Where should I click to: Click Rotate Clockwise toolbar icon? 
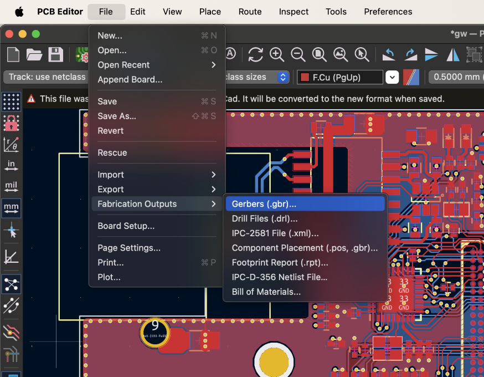[x=410, y=55]
